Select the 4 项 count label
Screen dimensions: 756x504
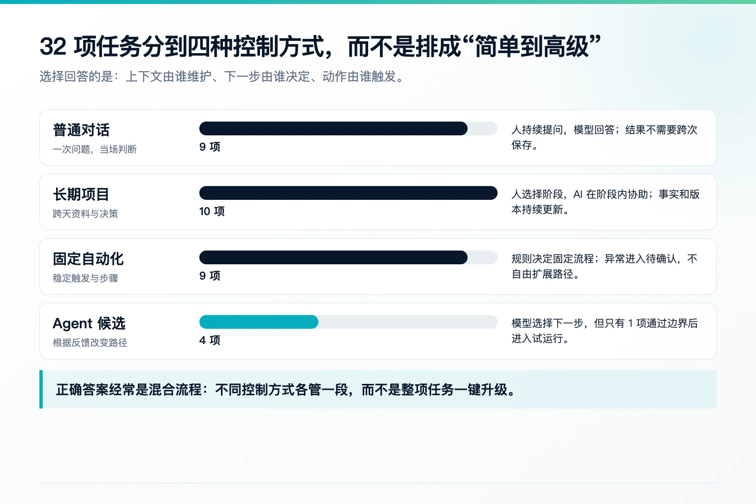[210, 340]
